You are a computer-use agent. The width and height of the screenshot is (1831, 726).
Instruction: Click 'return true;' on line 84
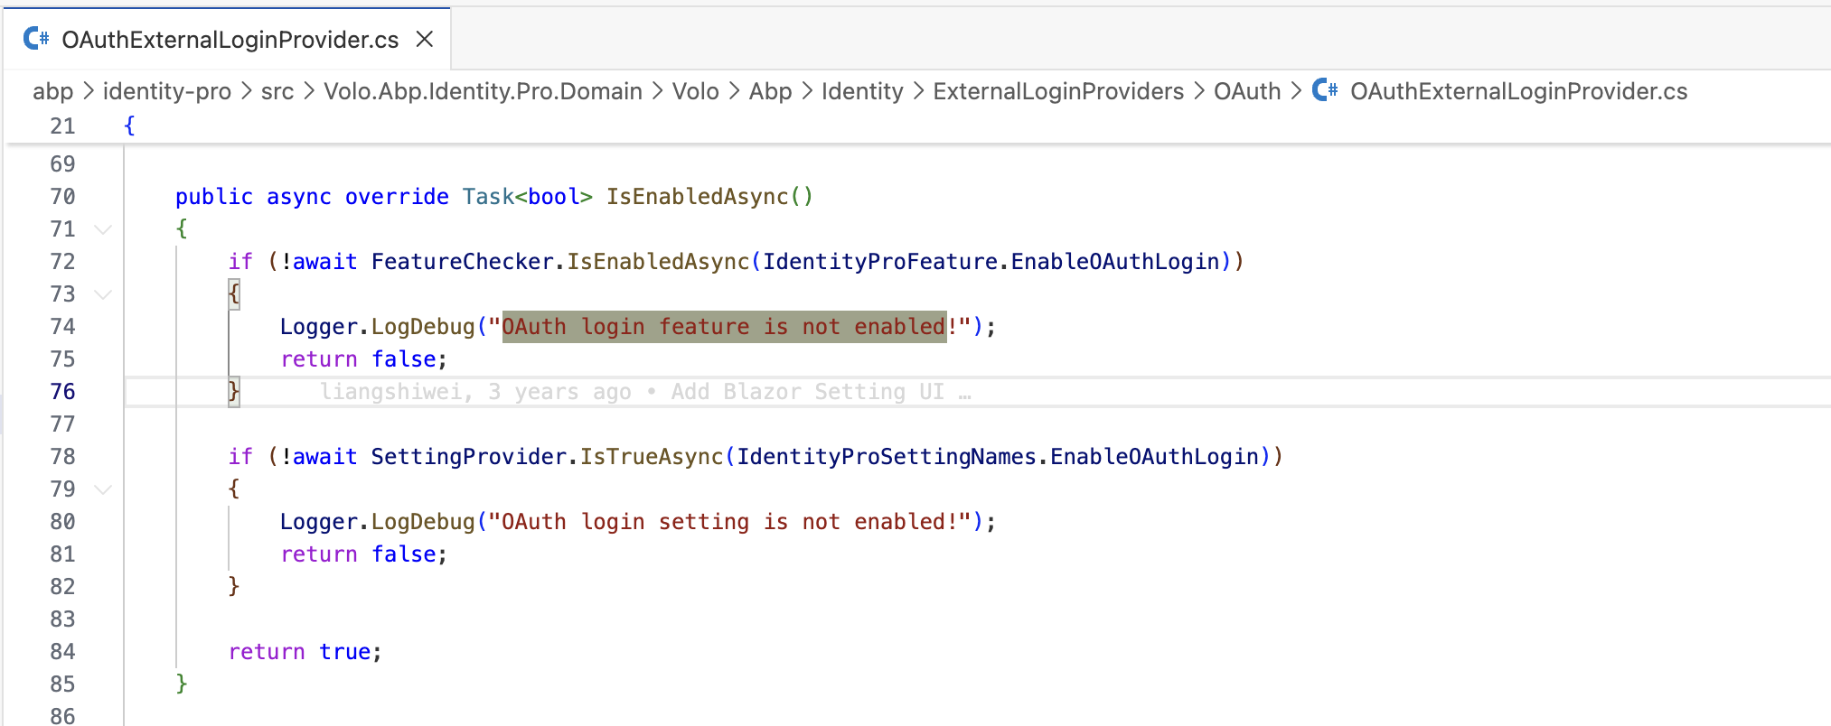tap(305, 652)
